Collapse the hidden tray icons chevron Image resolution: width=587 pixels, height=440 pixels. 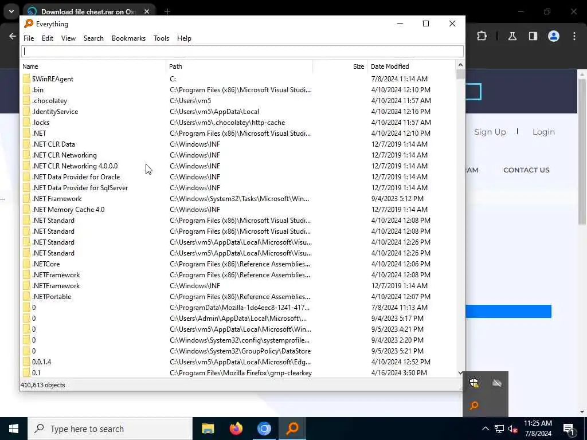[x=485, y=429]
